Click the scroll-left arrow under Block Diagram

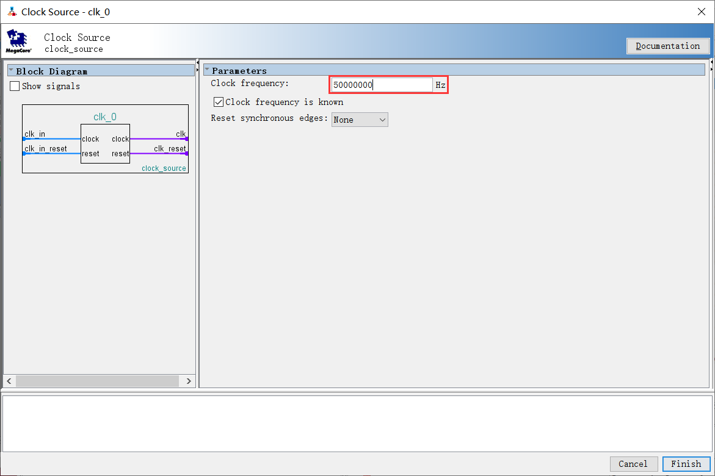coord(9,381)
